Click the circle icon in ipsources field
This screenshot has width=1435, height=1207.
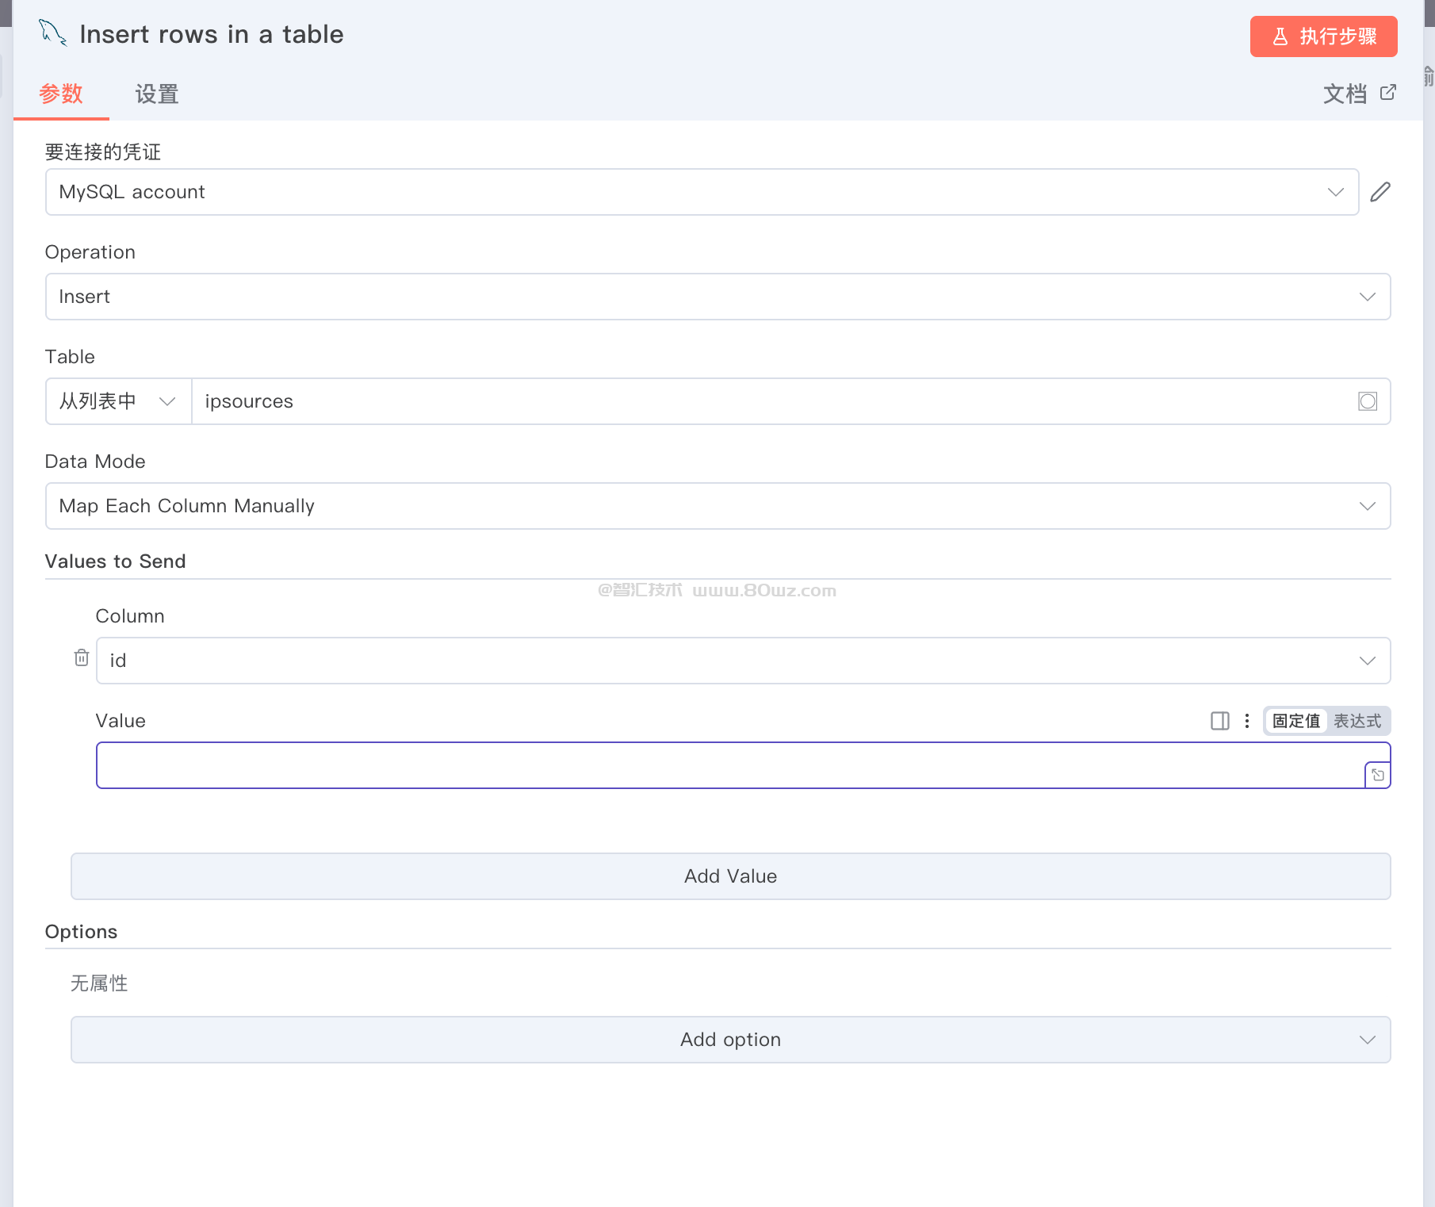click(1368, 401)
